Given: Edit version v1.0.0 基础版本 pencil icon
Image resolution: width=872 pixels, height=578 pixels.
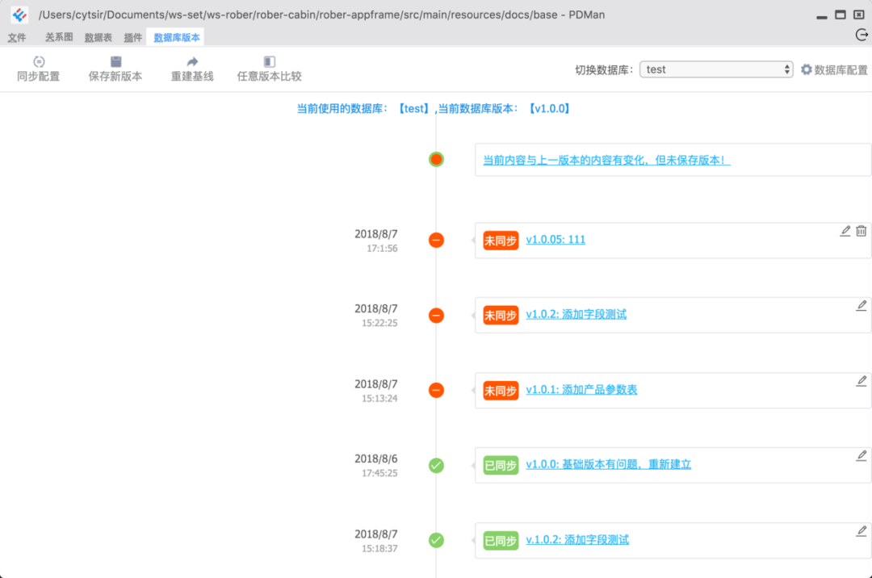Looking at the screenshot, I should pos(861,456).
